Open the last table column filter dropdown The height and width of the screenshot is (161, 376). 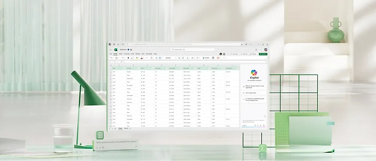(238, 69)
